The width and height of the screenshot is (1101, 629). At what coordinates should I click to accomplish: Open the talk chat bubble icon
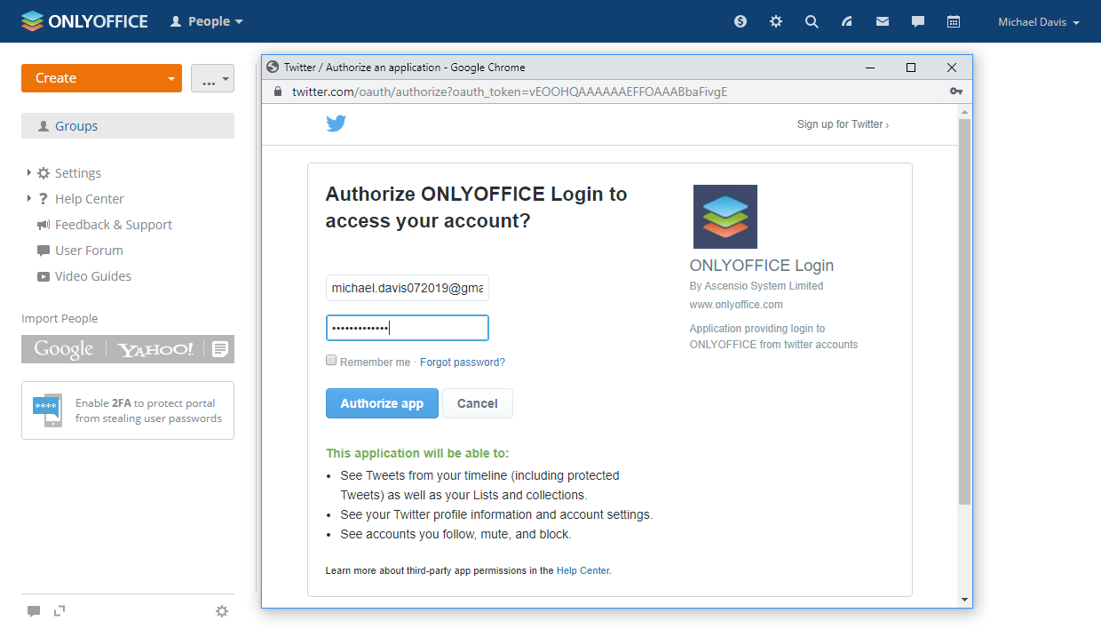tap(918, 21)
